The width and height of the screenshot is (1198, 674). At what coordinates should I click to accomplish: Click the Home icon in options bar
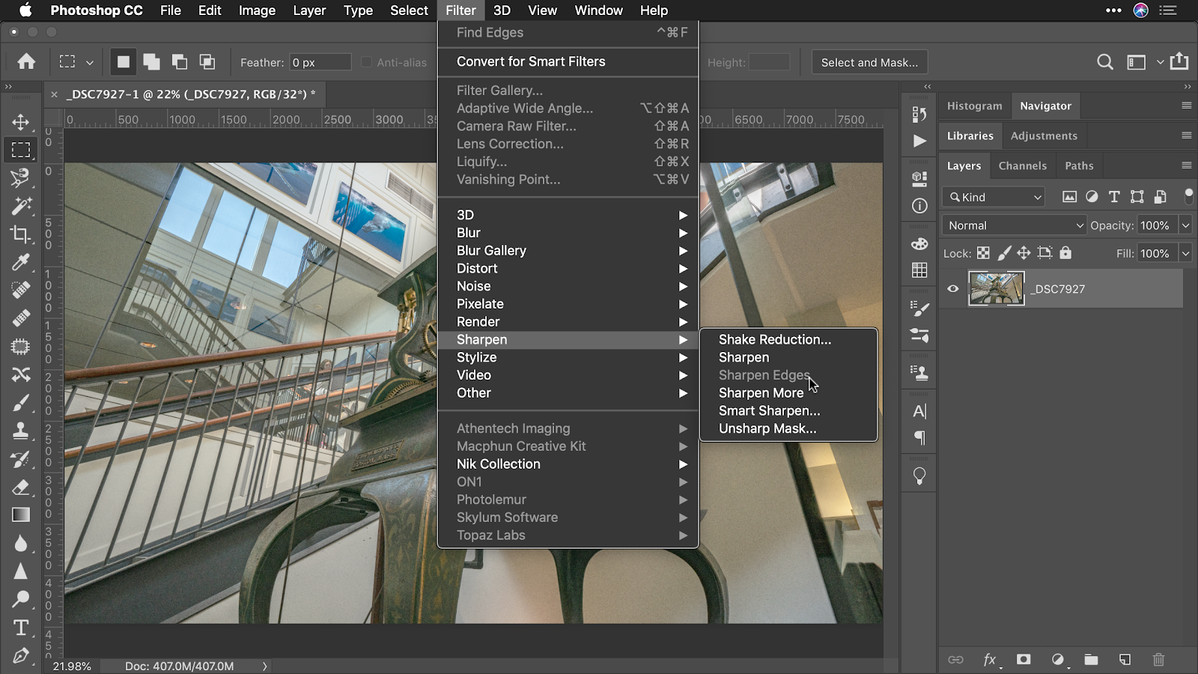click(x=26, y=62)
